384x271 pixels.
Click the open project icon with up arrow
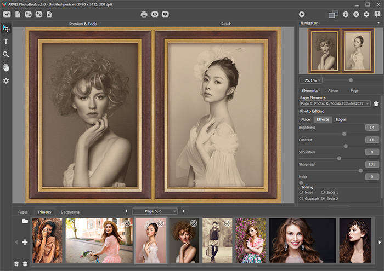pyautogui.click(x=28, y=14)
